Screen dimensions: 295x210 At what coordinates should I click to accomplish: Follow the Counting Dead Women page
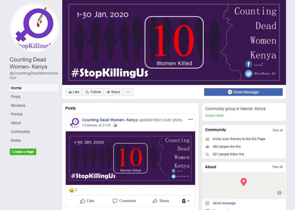[x=93, y=92]
